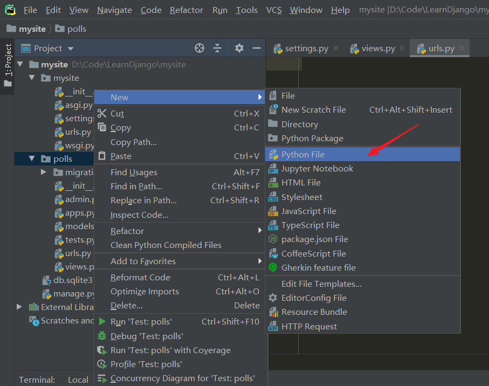Expand the Add to Favorites submenu arrow
Image resolution: width=489 pixels, height=386 pixels.
click(x=260, y=261)
